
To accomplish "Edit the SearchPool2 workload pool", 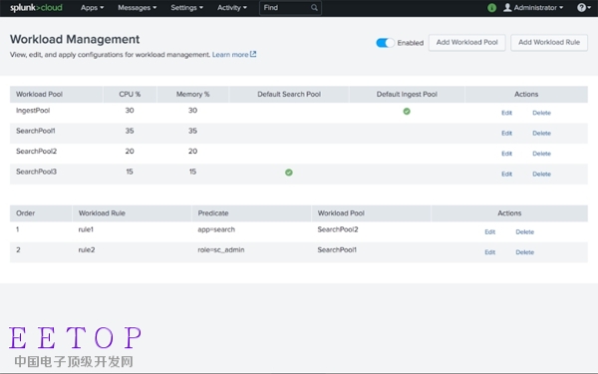I will coord(506,154).
